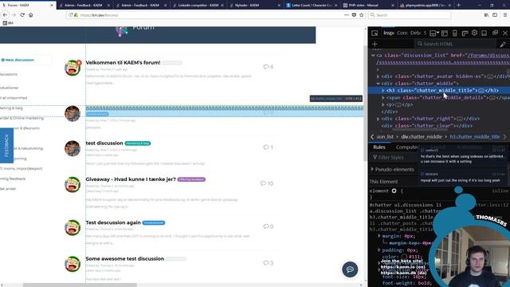
Task: Toggle responsive design mode icon
Action: tap(455, 33)
